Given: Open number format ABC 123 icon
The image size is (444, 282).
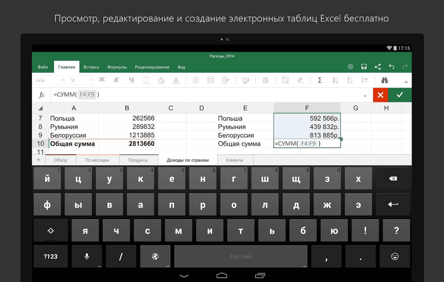Looking at the screenshot, I should (x=266, y=80).
